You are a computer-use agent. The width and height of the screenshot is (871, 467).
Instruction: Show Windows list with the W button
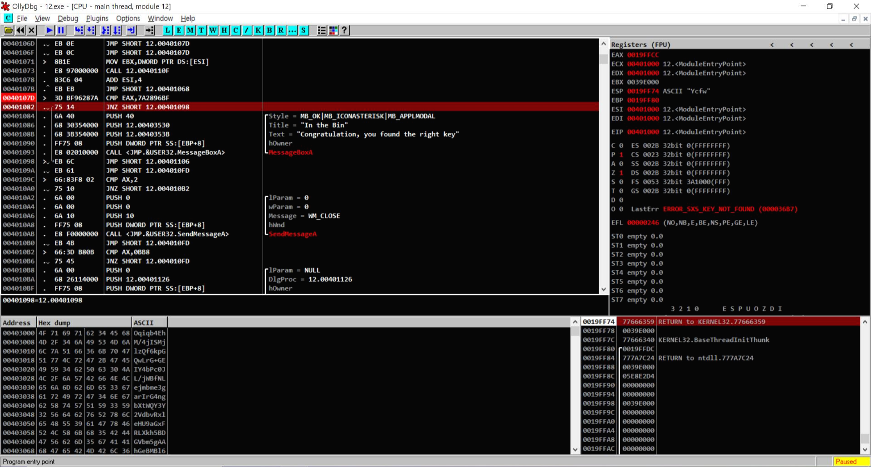[x=213, y=30]
